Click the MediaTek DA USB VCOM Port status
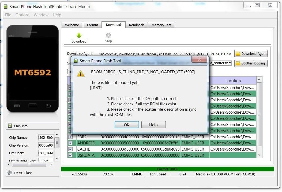 click(225, 174)
